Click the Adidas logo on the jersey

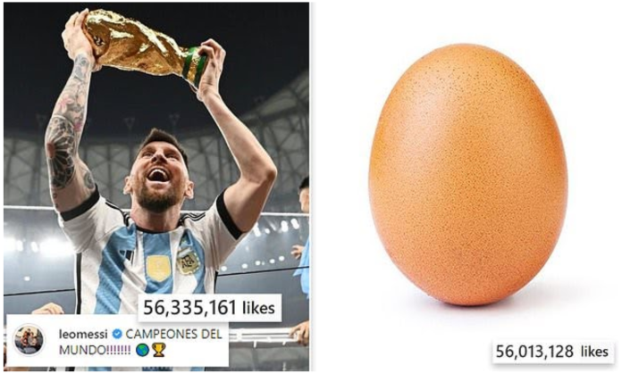(x=127, y=255)
